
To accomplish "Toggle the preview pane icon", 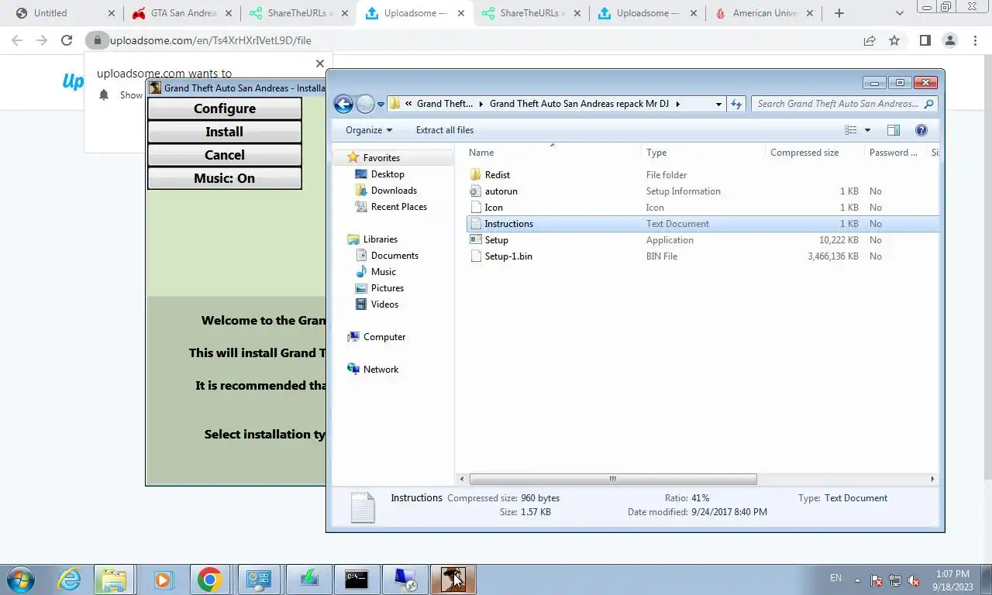I will (894, 130).
